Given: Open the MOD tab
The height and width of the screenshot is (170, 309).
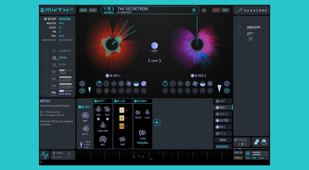Looking at the screenshot, I should tap(223, 140).
